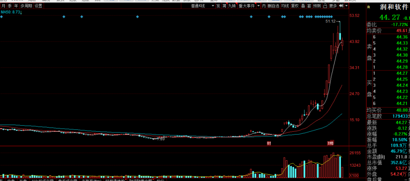This screenshot has width=410, height=181.
Task: Select sell level 6 price 44.36
Action: pyautogui.click(x=402, y=37)
